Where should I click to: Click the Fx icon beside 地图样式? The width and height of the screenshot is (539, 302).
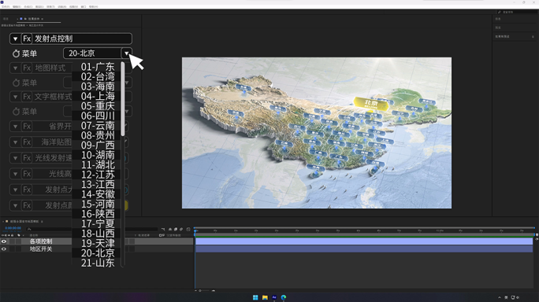point(27,68)
